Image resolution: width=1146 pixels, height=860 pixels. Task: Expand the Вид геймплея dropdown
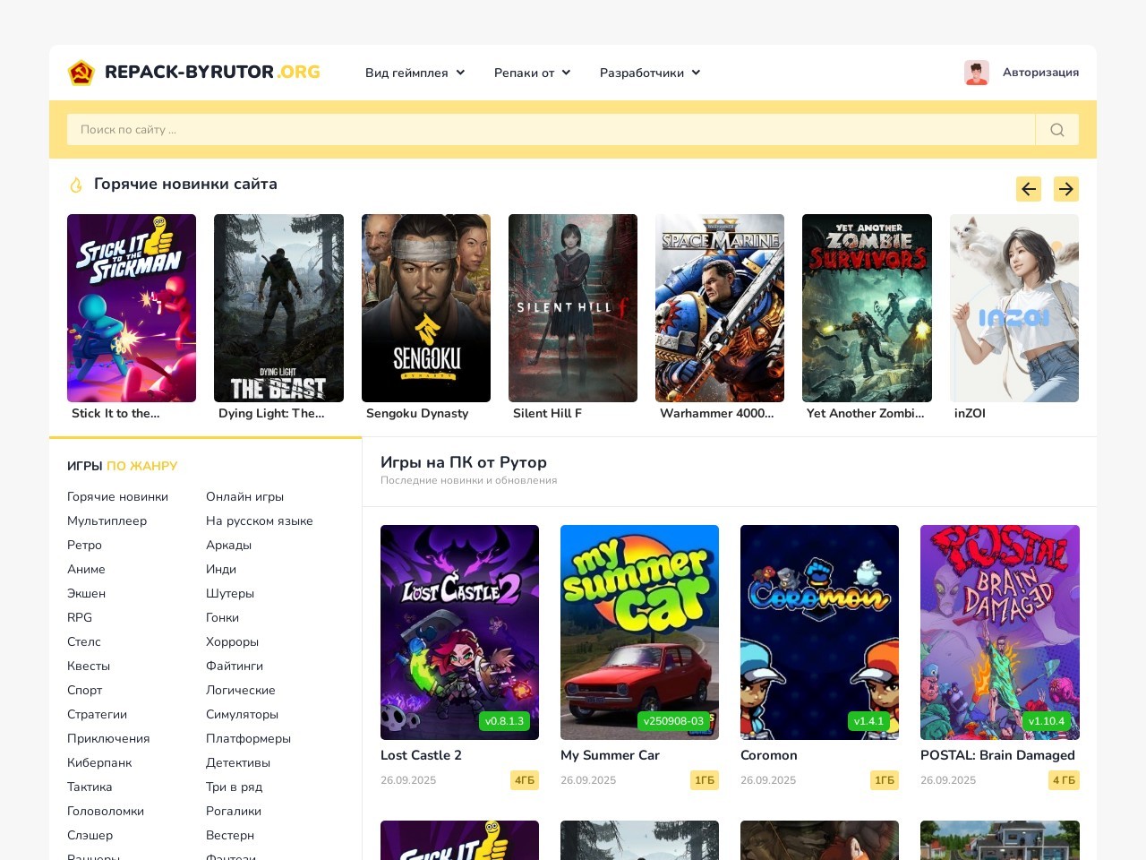pyautogui.click(x=415, y=73)
